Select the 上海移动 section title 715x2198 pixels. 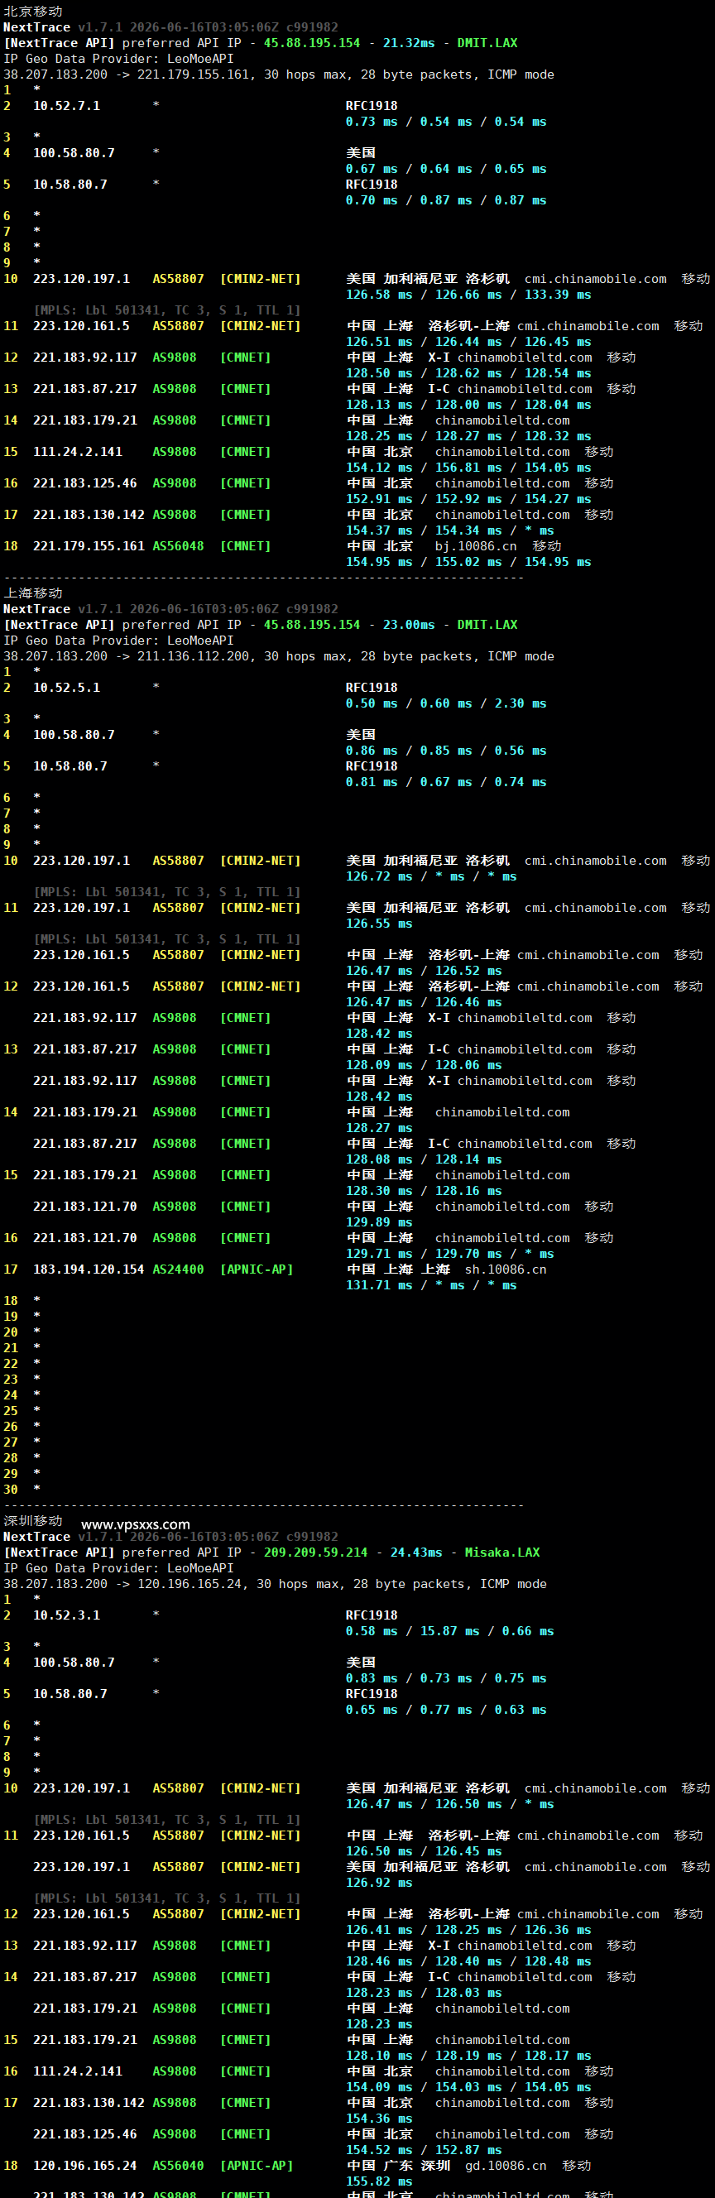pos(33,593)
